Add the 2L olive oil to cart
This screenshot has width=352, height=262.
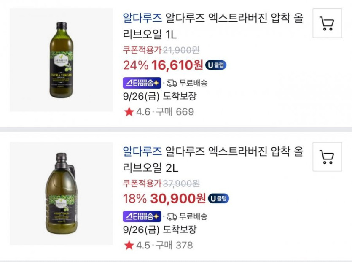pos(327,157)
